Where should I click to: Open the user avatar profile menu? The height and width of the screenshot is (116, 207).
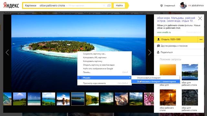pos(183,5)
